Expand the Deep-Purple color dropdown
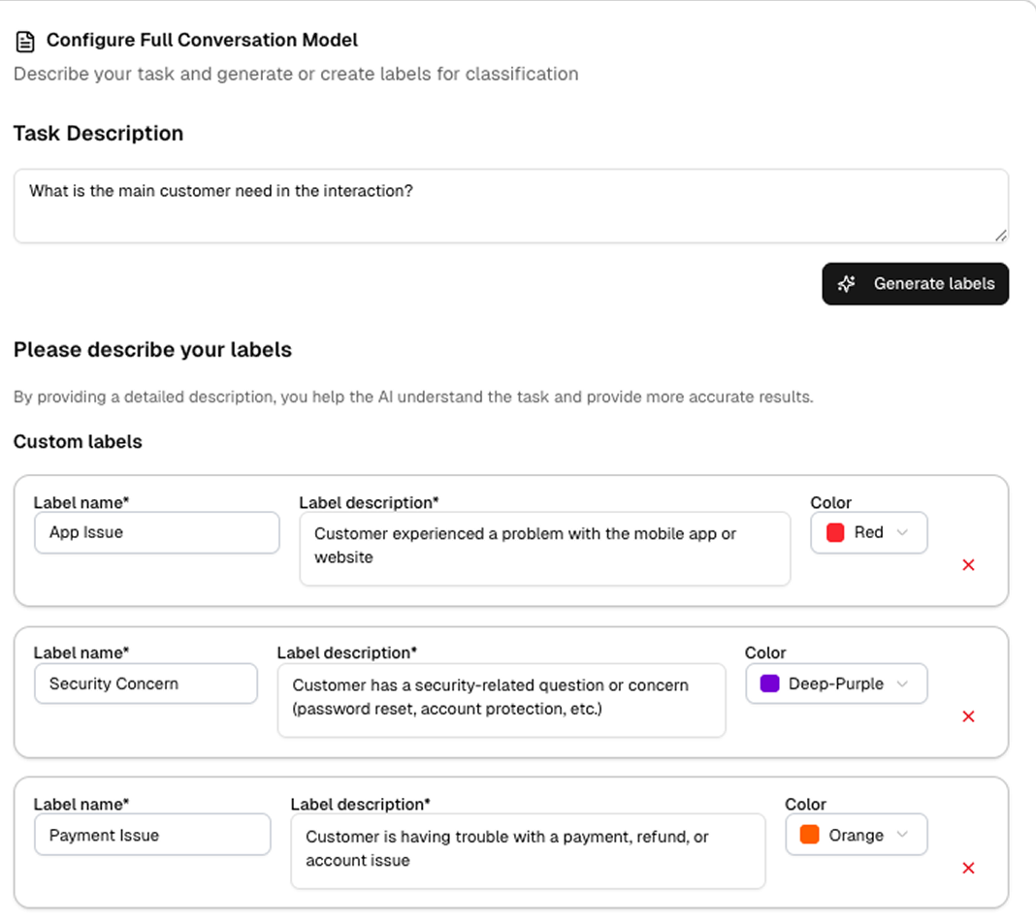The width and height of the screenshot is (1036, 921). tap(902, 684)
